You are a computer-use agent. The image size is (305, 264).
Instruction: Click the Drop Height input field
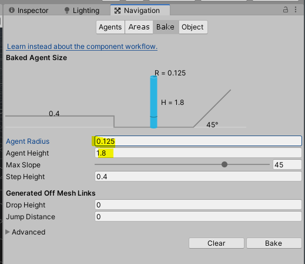point(198,204)
